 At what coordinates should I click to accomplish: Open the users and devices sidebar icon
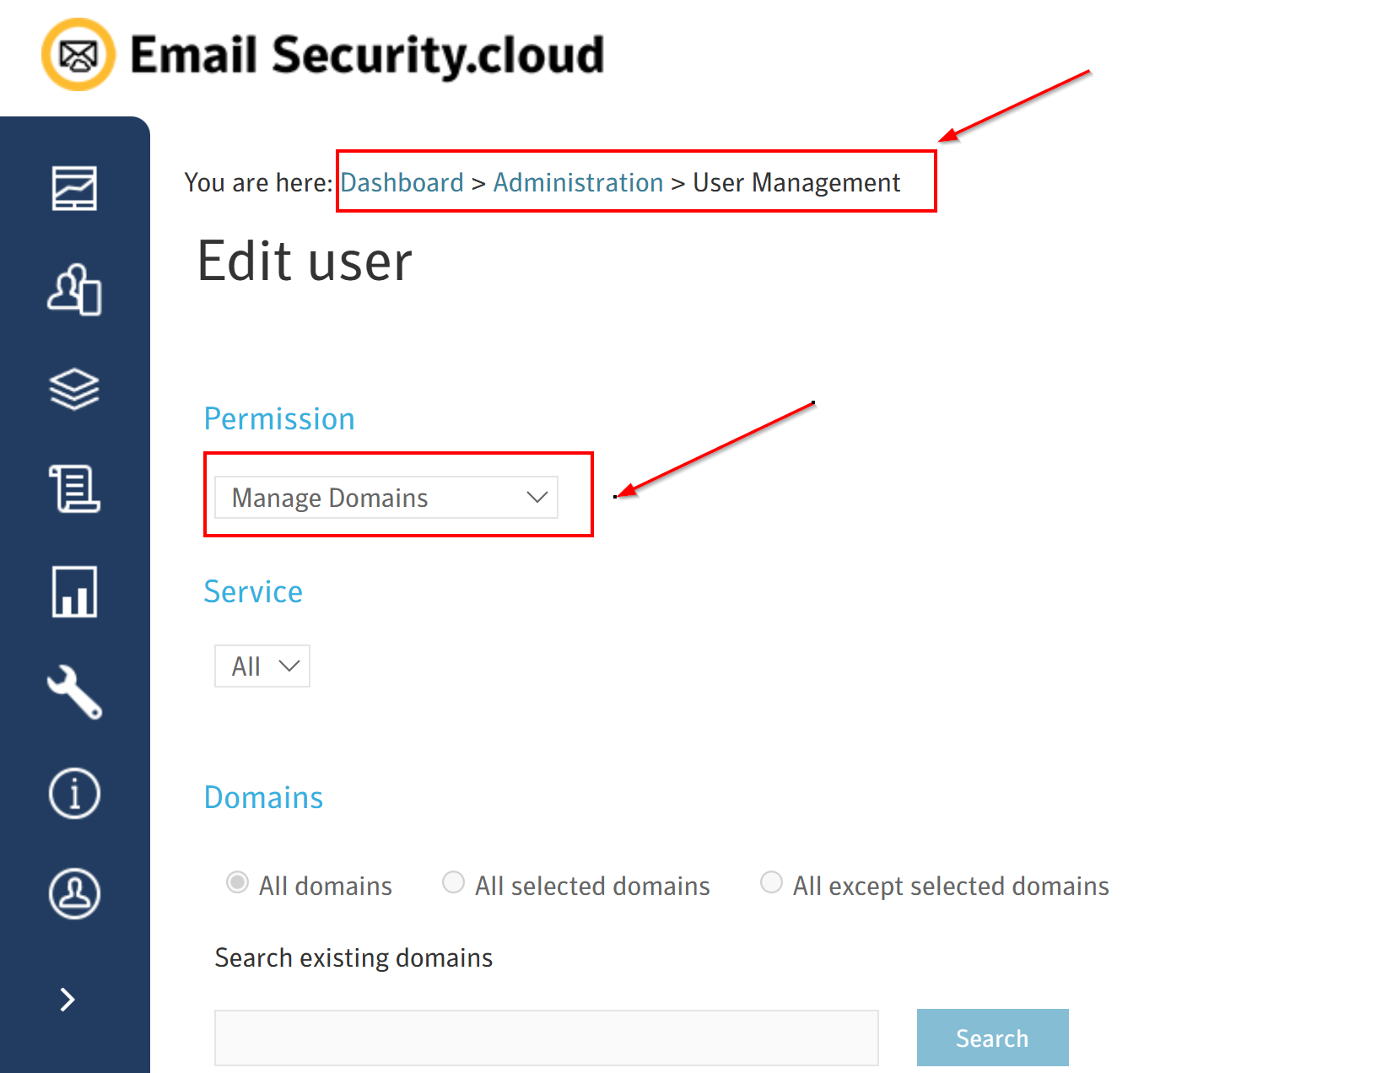click(74, 289)
